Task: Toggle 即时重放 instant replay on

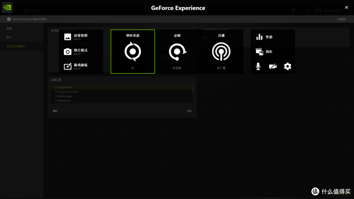Action: pos(132,51)
